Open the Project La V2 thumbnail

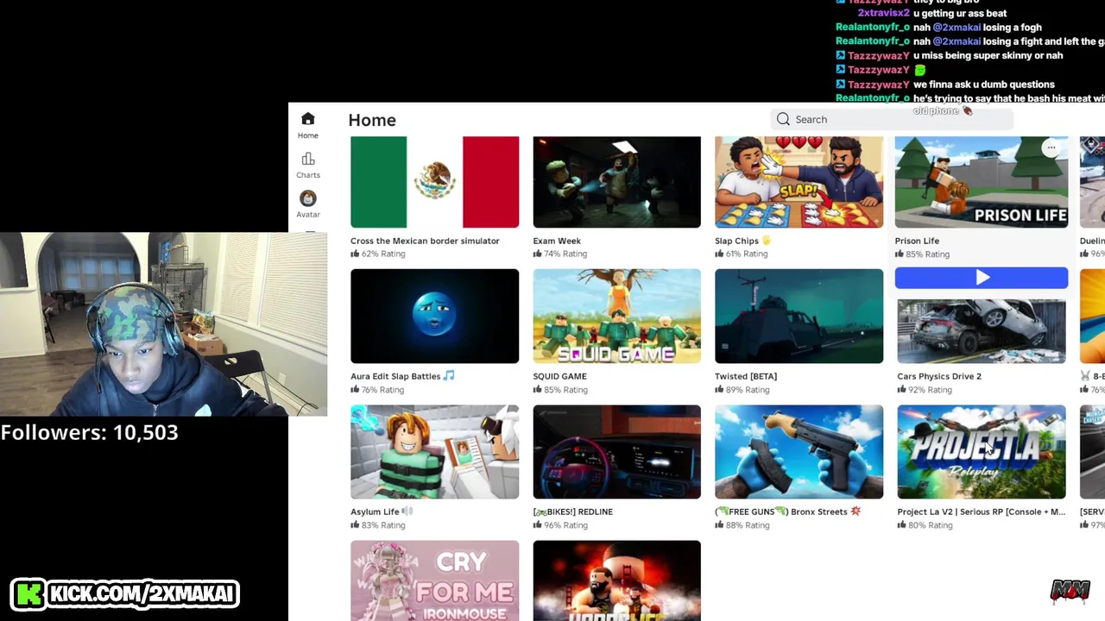tap(982, 452)
